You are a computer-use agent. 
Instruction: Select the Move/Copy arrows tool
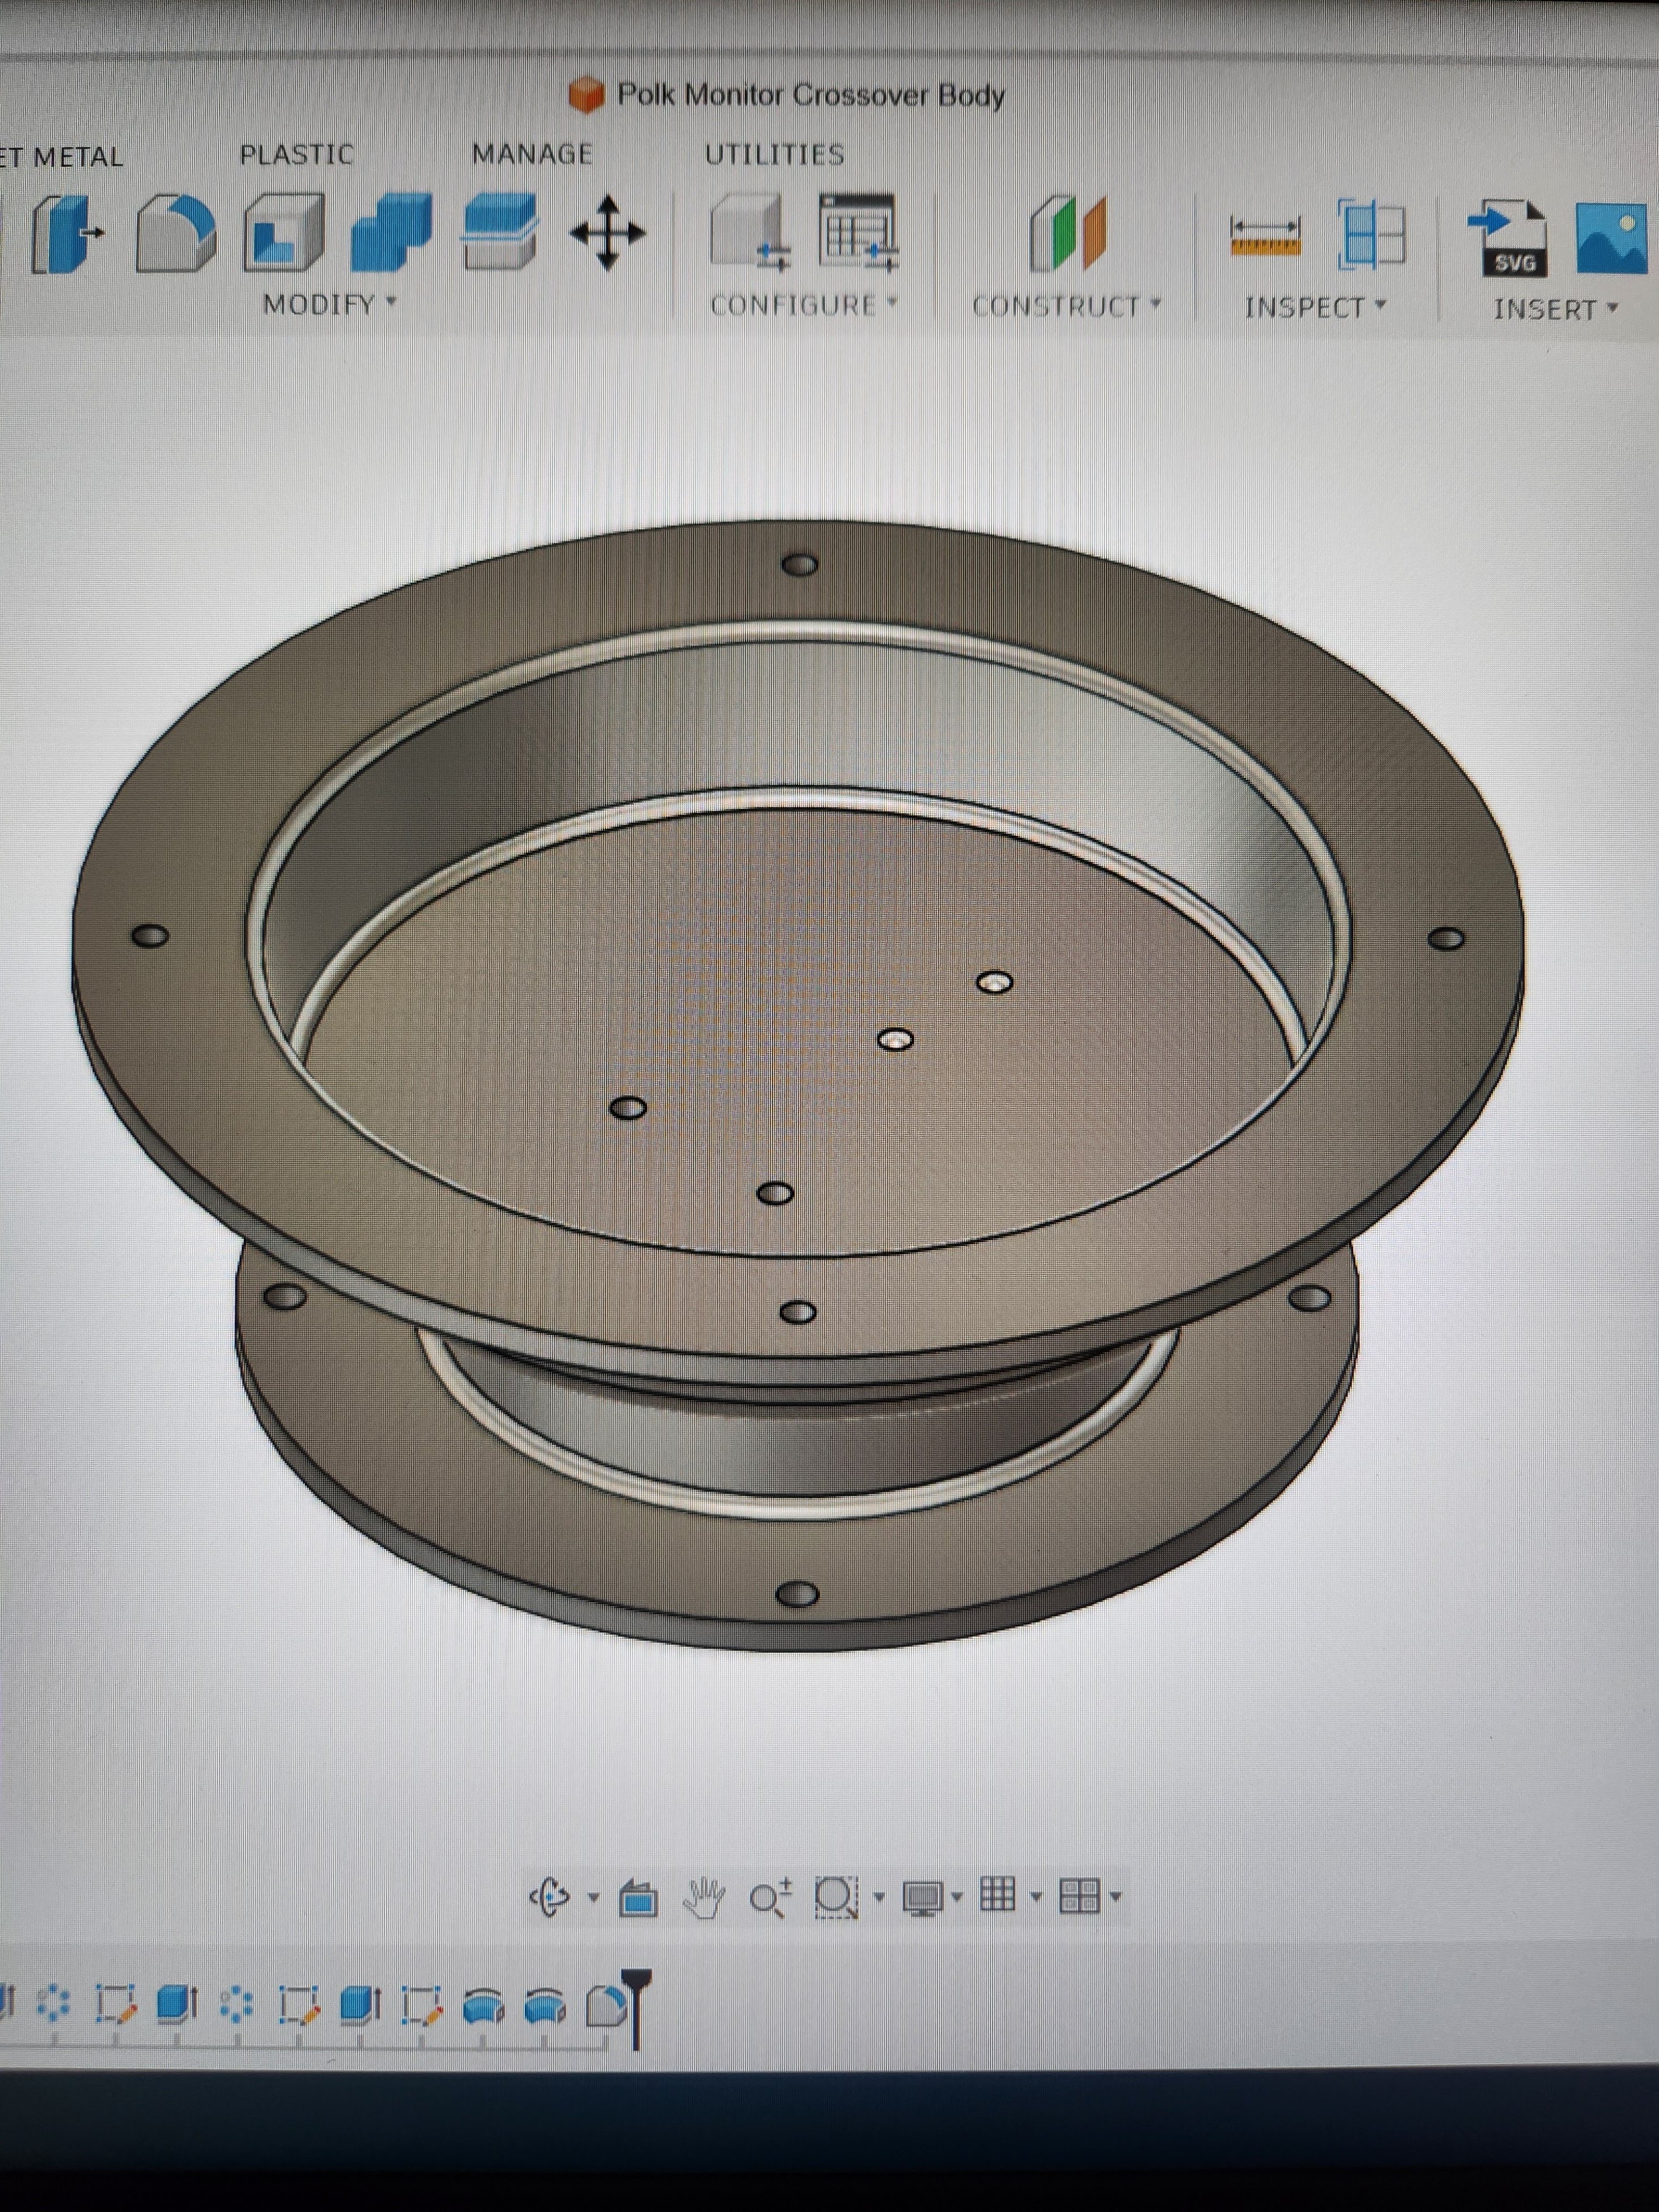pos(607,234)
